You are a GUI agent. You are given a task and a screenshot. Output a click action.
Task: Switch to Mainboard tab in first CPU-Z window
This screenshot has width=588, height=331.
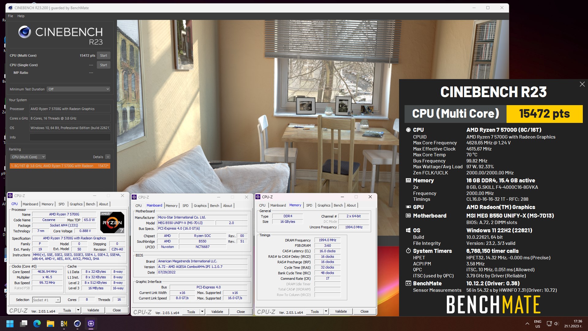coord(30,204)
